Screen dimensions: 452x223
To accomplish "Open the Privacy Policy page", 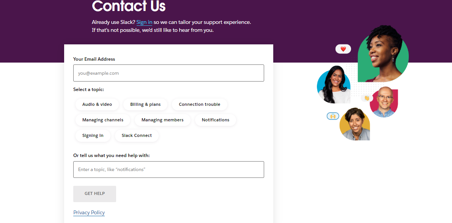I will tap(89, 212).
